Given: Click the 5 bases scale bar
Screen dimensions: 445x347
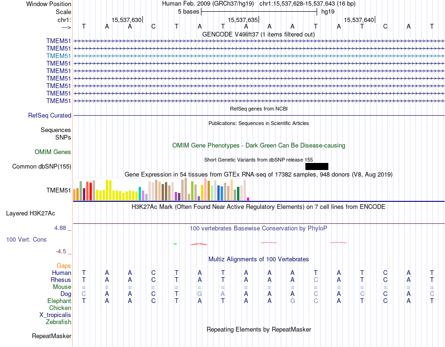Looking at the screenshot, I should [259, 12].
